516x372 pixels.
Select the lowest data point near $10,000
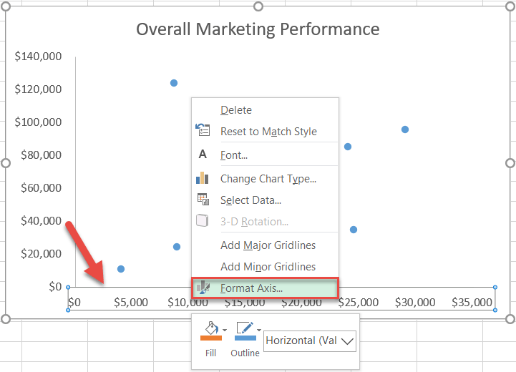tap(121, 269)
